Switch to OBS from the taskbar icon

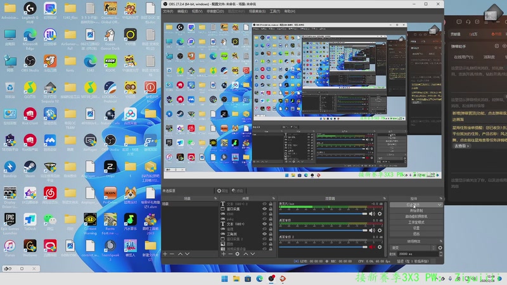271,279
